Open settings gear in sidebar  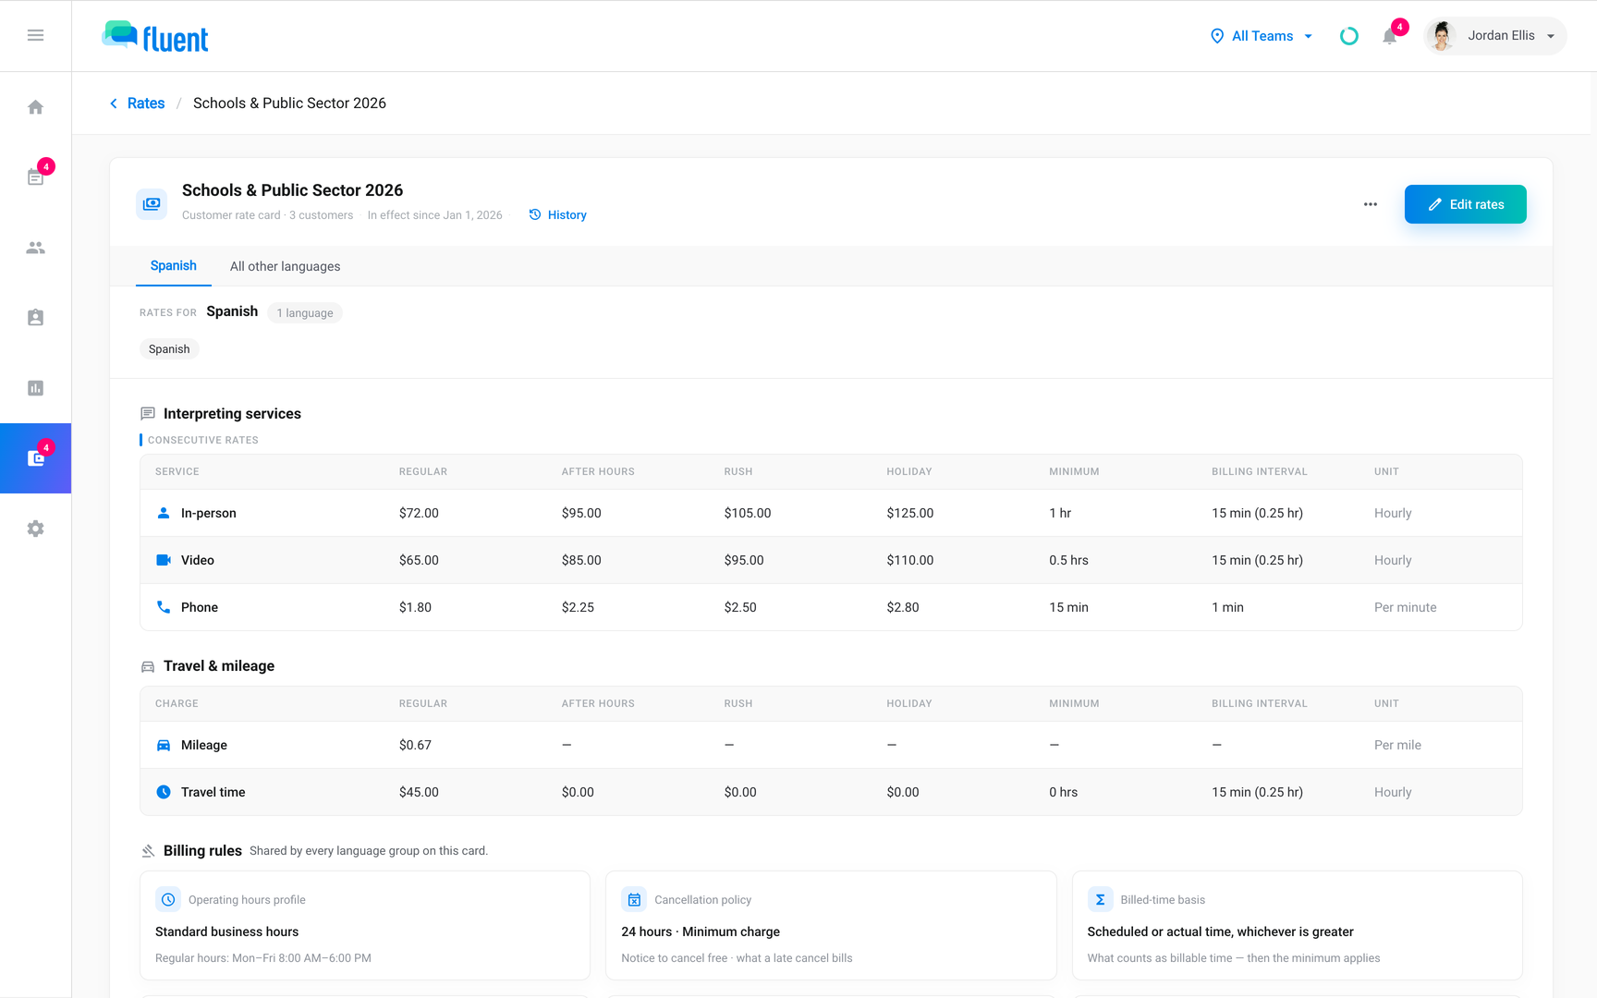pyautogui.click(x=35, y=529)
